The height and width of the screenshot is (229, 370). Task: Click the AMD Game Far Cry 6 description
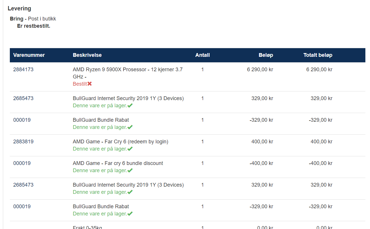[x=121, y=142]
